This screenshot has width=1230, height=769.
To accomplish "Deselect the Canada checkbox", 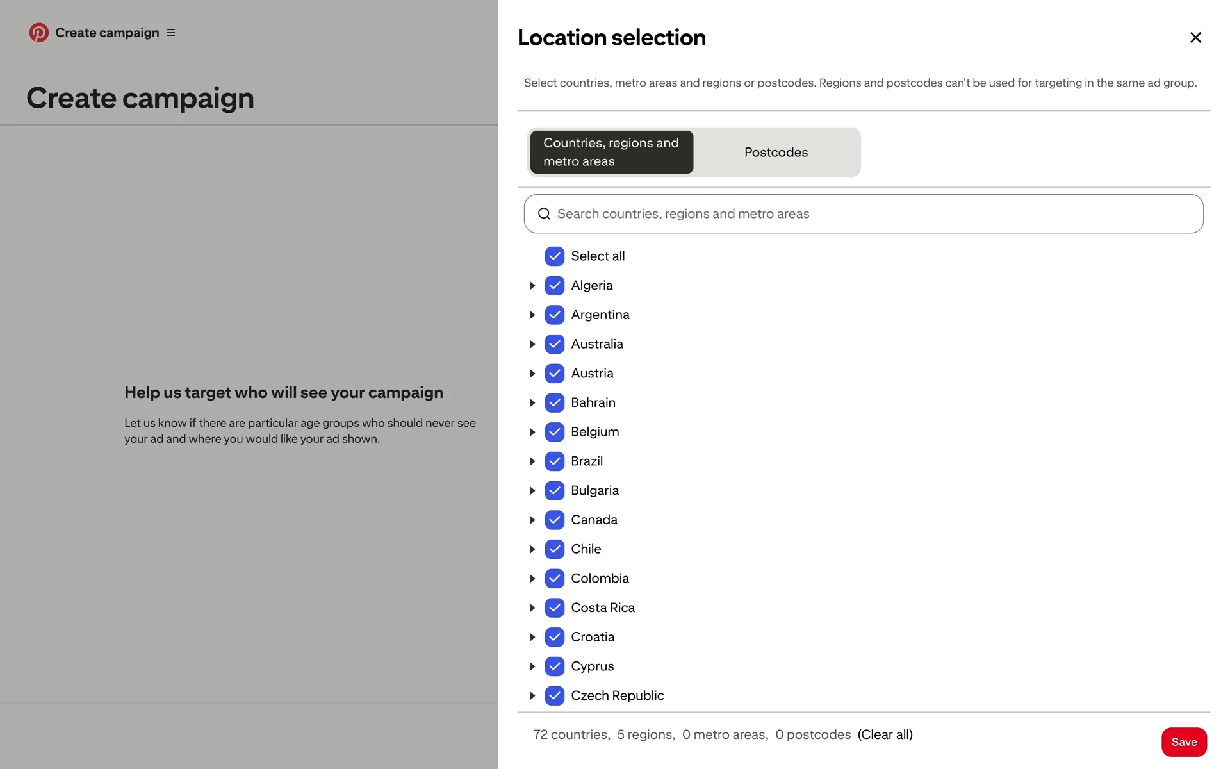I will click(554, 520).
